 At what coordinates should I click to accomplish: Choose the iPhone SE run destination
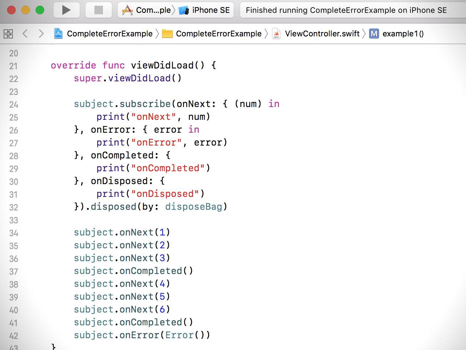click(x=204, y=10)
